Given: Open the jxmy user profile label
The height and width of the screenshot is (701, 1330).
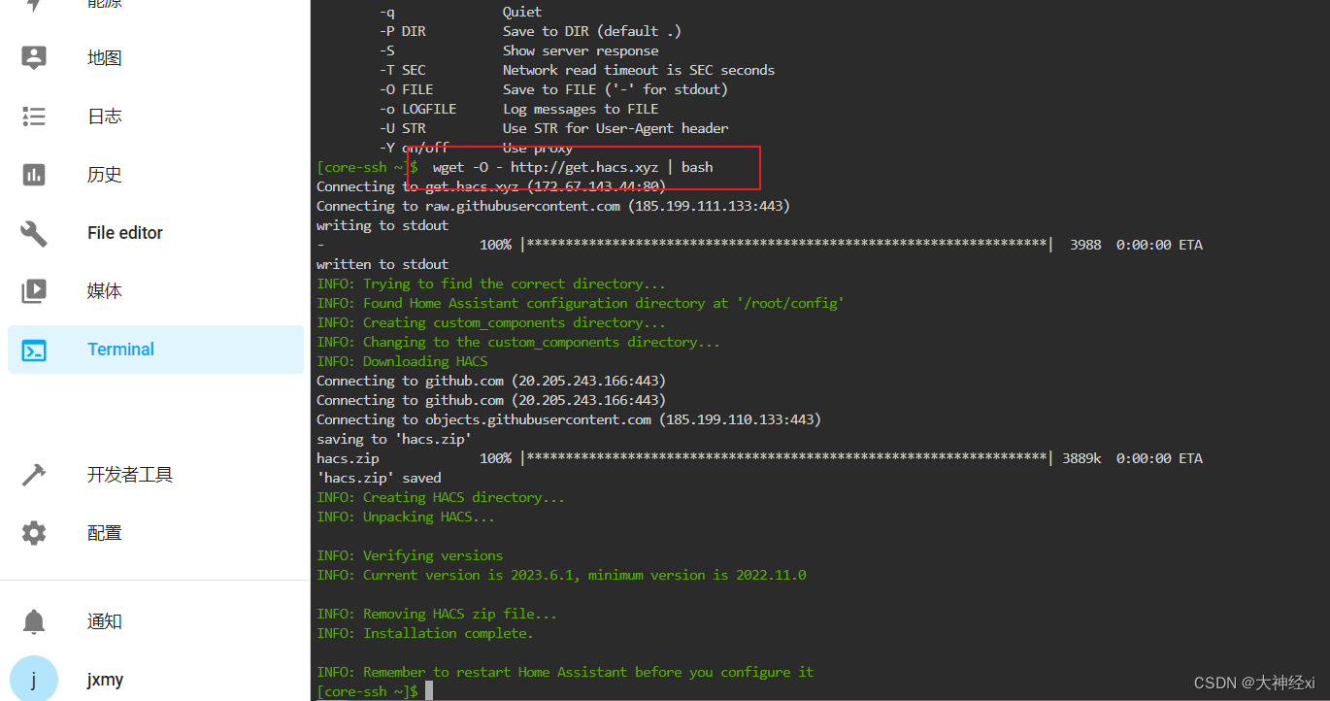Looking at the screenshot, I should pos(106,680).
